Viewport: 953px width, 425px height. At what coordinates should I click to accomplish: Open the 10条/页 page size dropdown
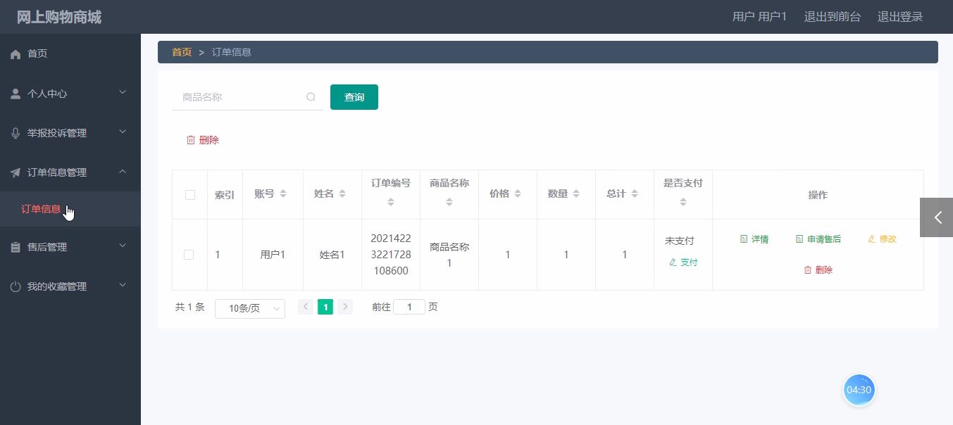point(250,308)
